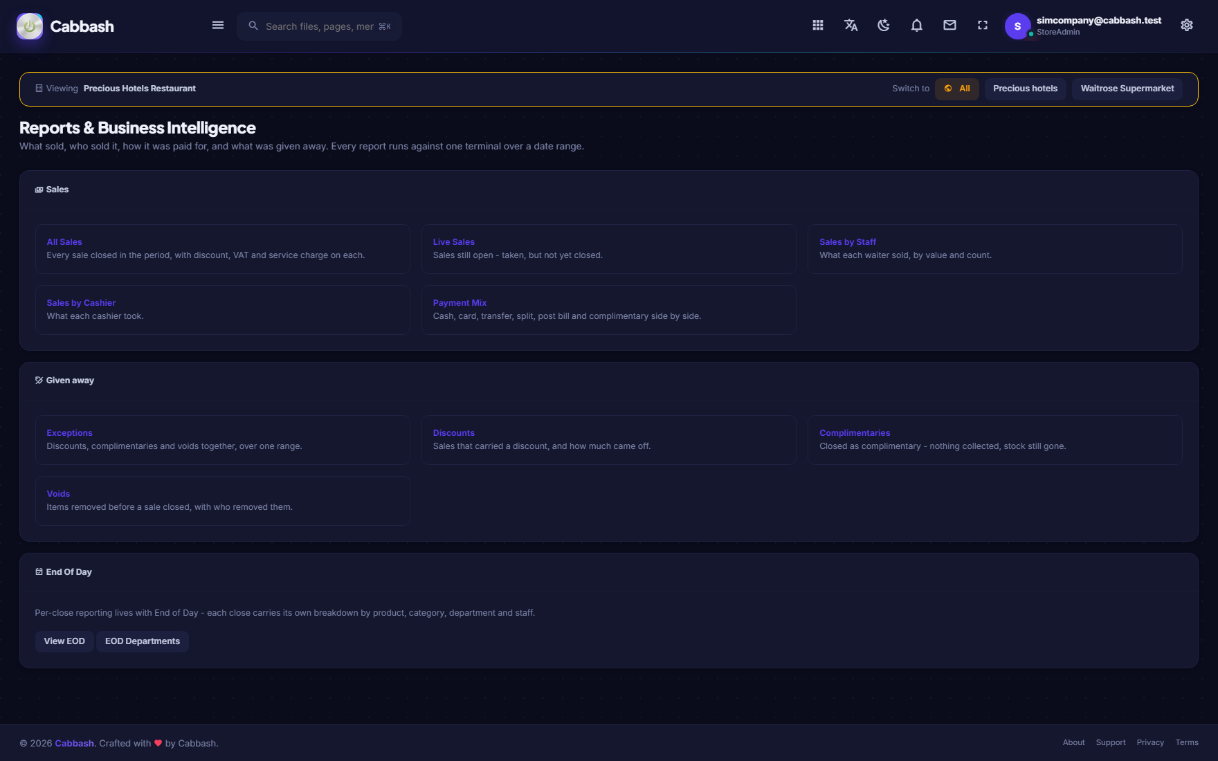Enter fullscreen via the expand icon
Screen dimensions: 1218x761
tap(983, 26)
